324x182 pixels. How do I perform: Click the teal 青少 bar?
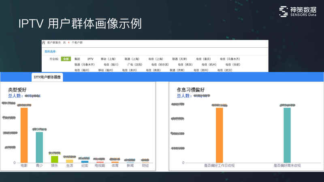tap(39, 147)
